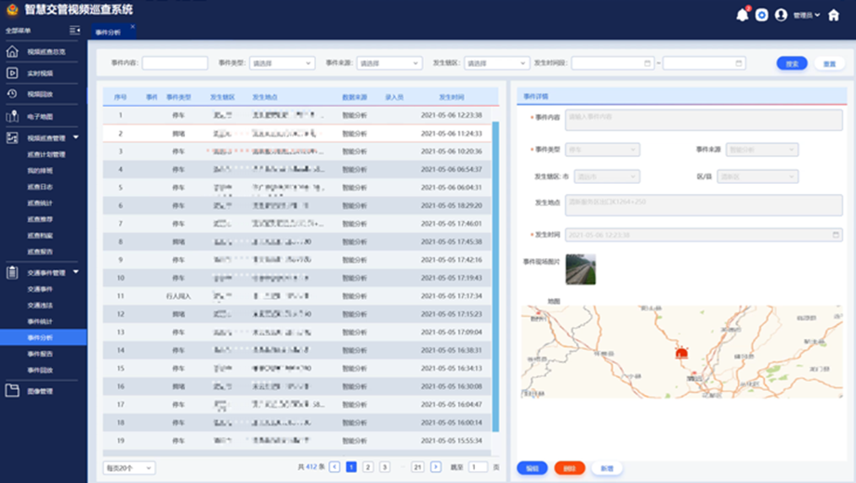Click the clipboard icon for 交通事件管理
The height and width of the screenshot is (483, 856).
tap(12, 272)
